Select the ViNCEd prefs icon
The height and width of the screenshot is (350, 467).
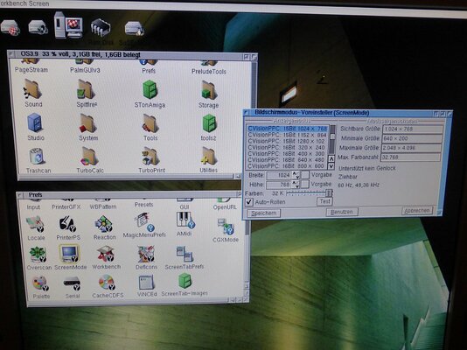[146, 282]
